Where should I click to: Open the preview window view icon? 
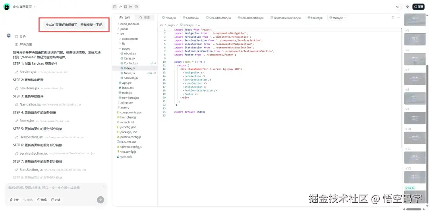click(x=115, y=7)
